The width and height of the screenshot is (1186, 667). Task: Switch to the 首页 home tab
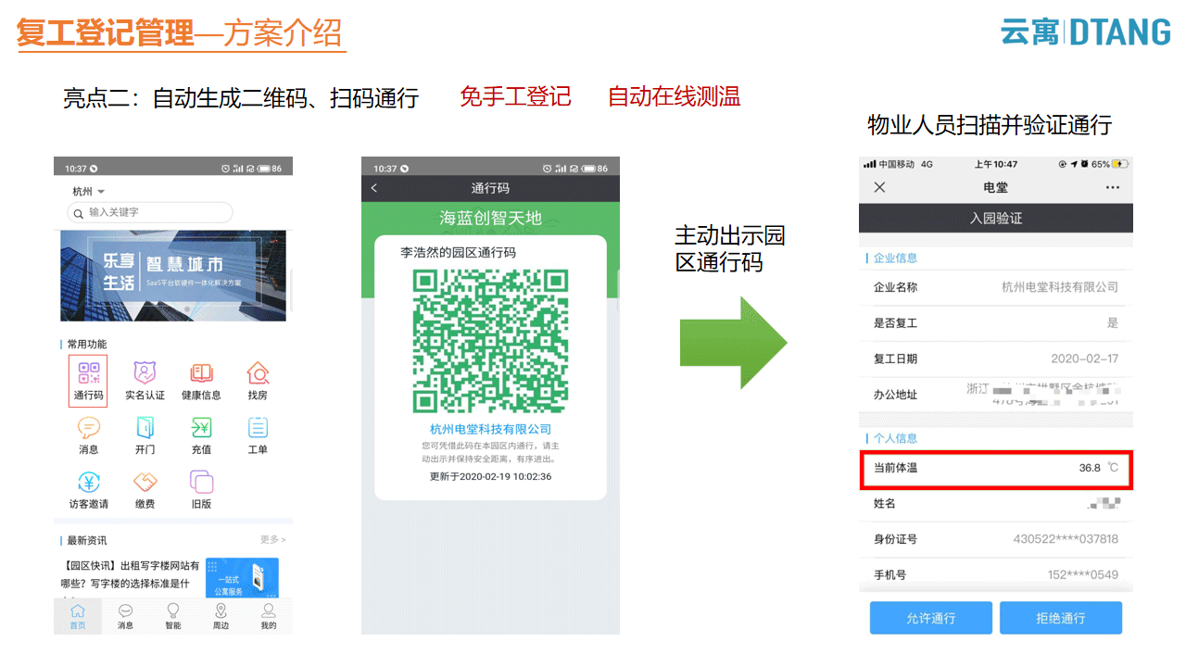[78, 616]
